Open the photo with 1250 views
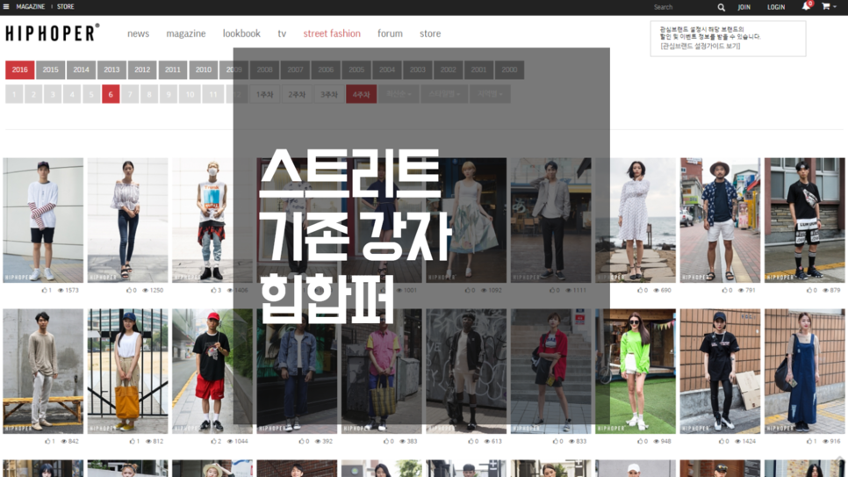Viewport: 848px width, 477px height. [127, 220]
